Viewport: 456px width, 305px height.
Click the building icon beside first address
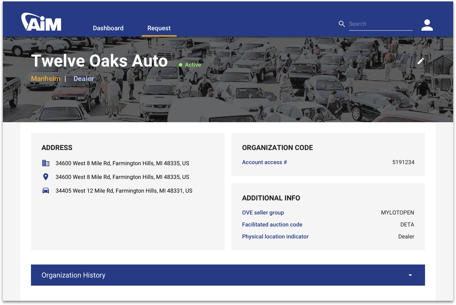tap(46, 163)
